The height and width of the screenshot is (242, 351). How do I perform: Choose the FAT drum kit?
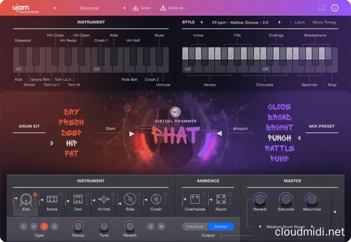click(71, 154)
